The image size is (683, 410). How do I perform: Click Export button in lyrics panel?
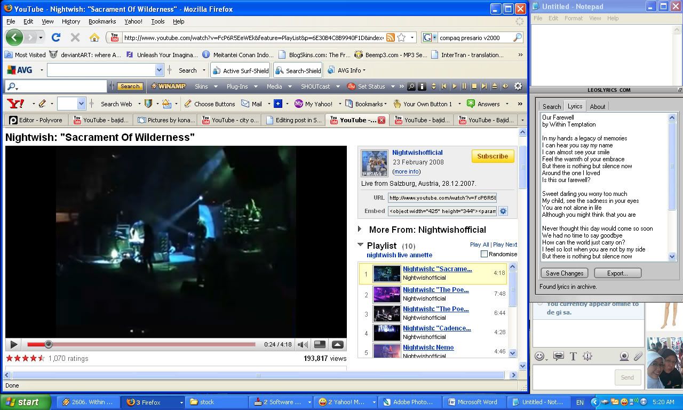tap(617, 273)
